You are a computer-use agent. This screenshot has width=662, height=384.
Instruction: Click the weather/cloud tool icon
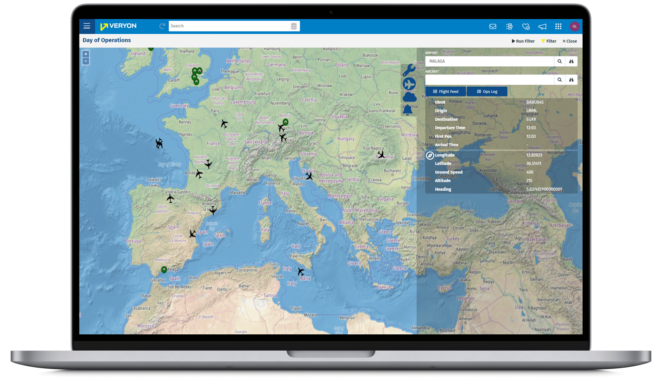pyautogui.click(x=409, y=99)
